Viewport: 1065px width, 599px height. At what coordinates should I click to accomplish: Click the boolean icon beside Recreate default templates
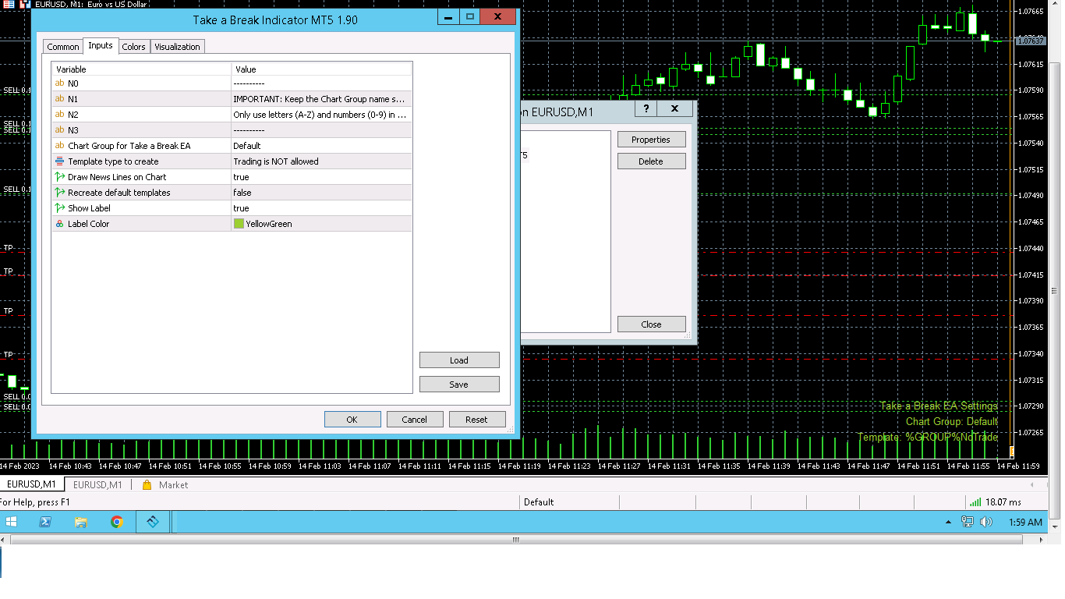pos(60,193)
